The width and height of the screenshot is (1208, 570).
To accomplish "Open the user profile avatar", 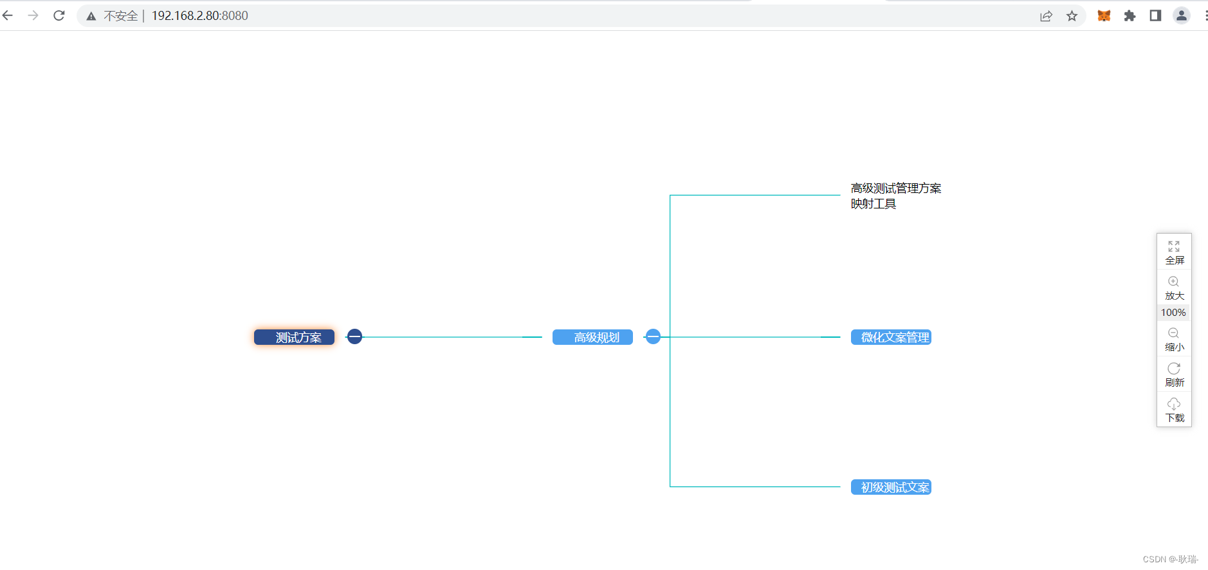I will point(1182,16).
